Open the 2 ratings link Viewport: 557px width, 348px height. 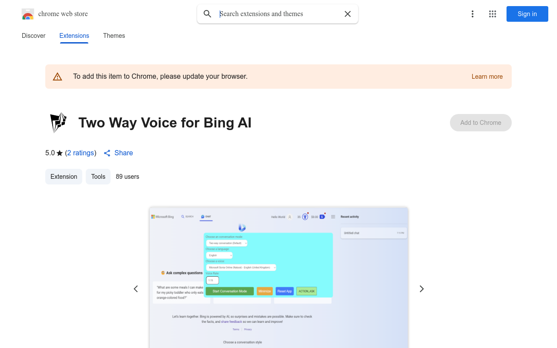(x=81, y=153)
